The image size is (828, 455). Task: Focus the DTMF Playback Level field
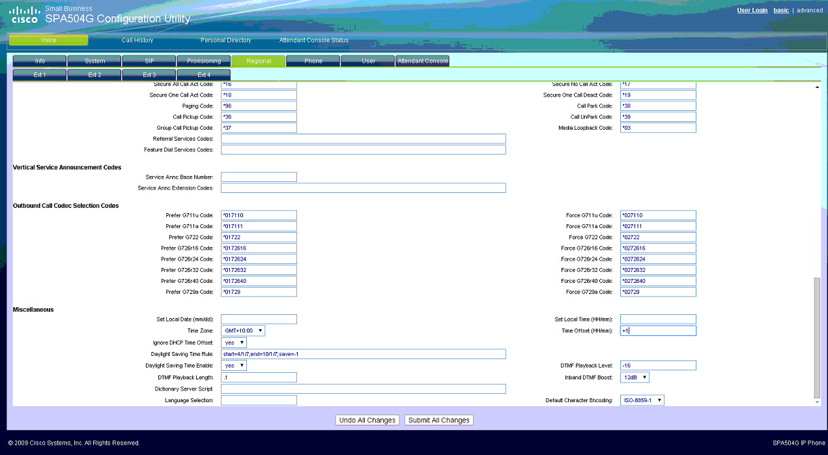tap(658, 366)
